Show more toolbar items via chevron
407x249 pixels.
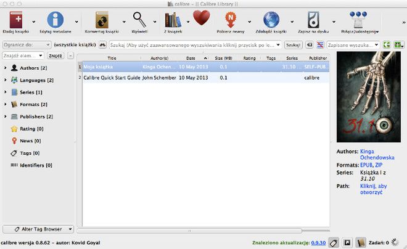(x=404, y=23)
